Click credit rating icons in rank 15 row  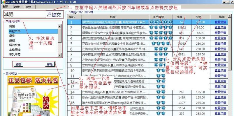pyautogui.click(x=161, y=97)
